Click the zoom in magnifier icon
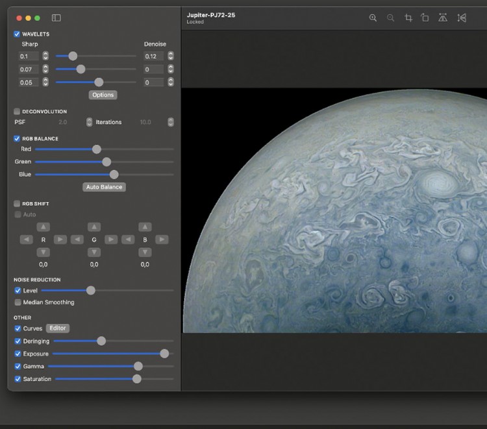Image resolution: width=487 pixels, height=429 pixels. (x=373, y=18)
